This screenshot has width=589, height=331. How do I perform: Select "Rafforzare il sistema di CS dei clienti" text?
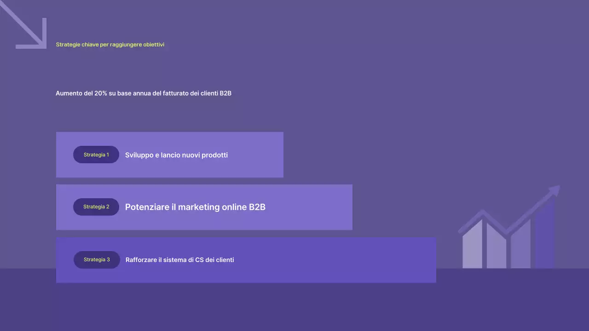[179, 260]
